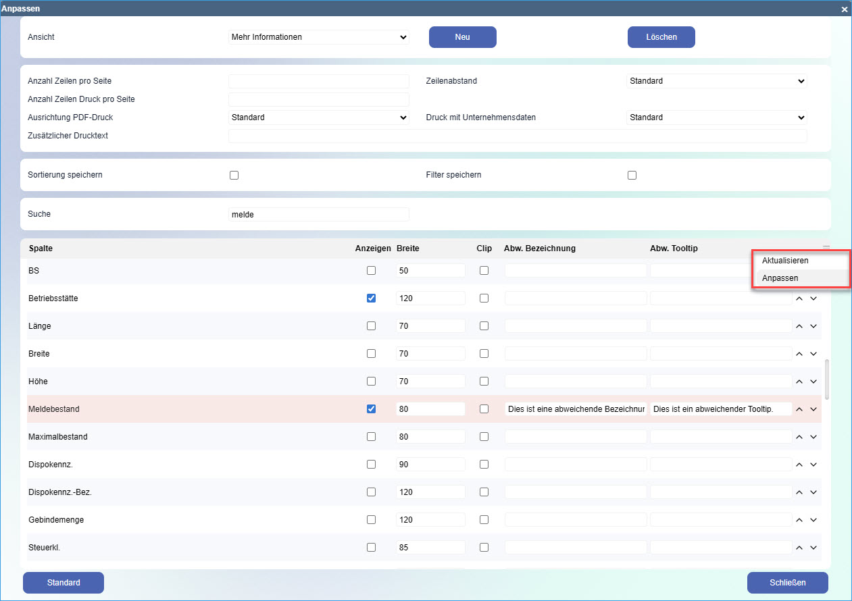Move the Meldebestand row up with its arrow
Viewport: 852px width, 601px height.
799,409
